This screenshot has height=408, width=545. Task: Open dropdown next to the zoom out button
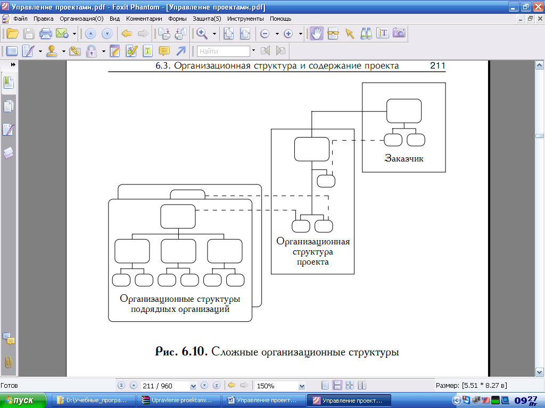277,33
